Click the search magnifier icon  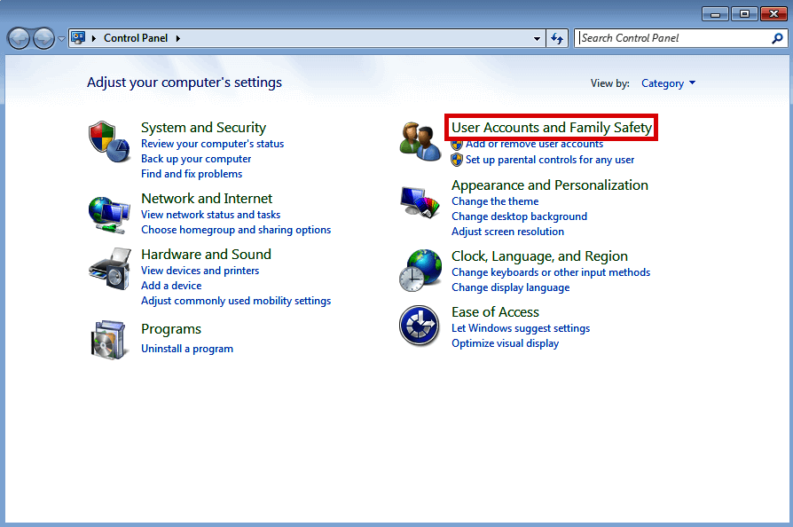(777, 37)
